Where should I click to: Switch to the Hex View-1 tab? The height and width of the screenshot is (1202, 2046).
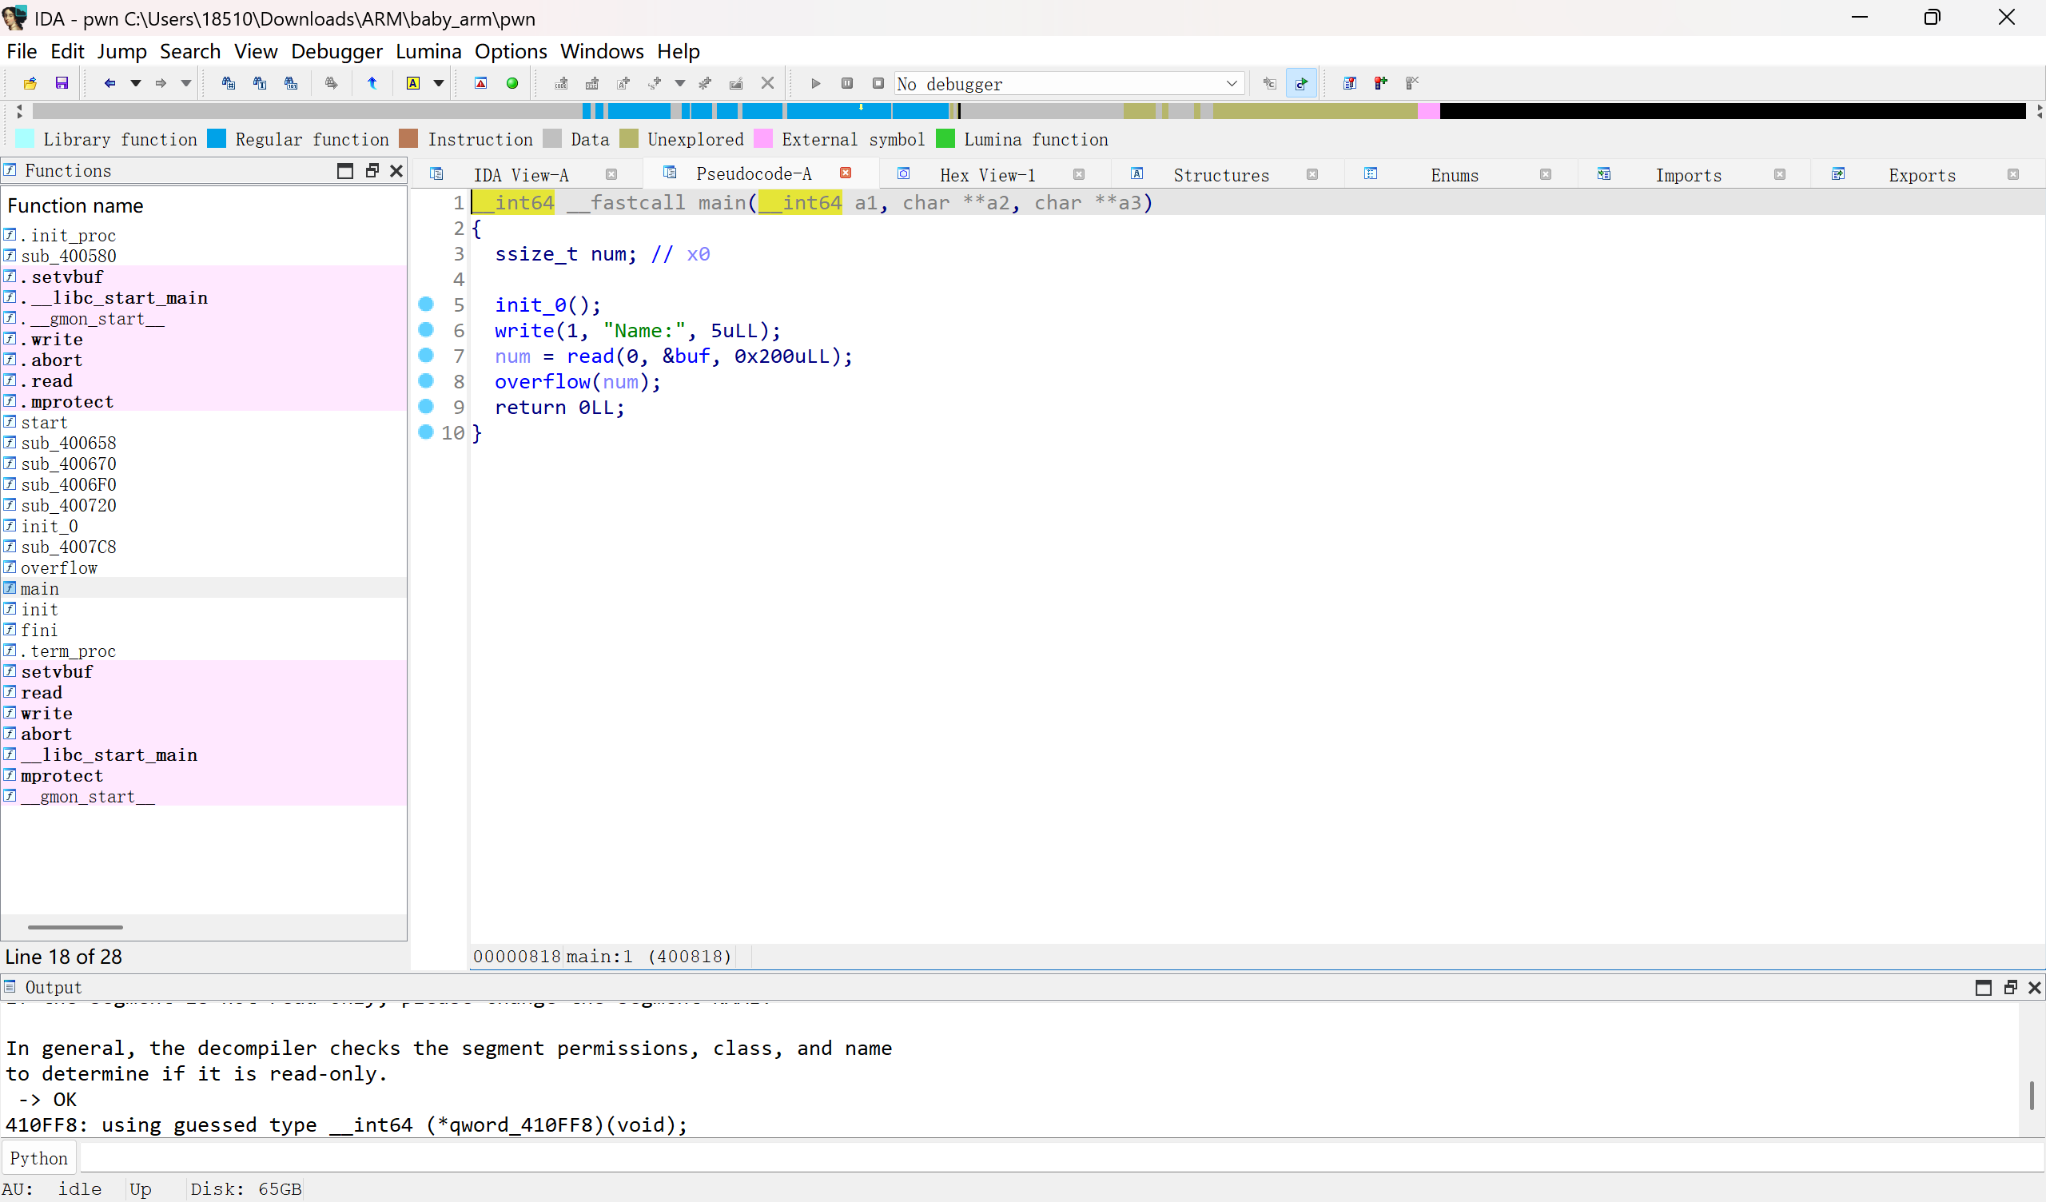(x=987, y=174)
